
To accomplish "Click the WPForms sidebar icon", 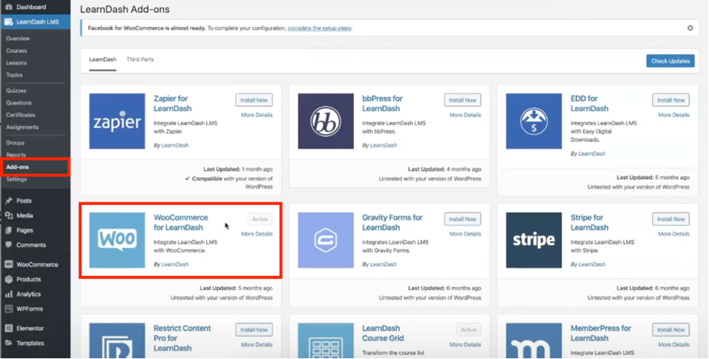I will click(x=9, y=309).
